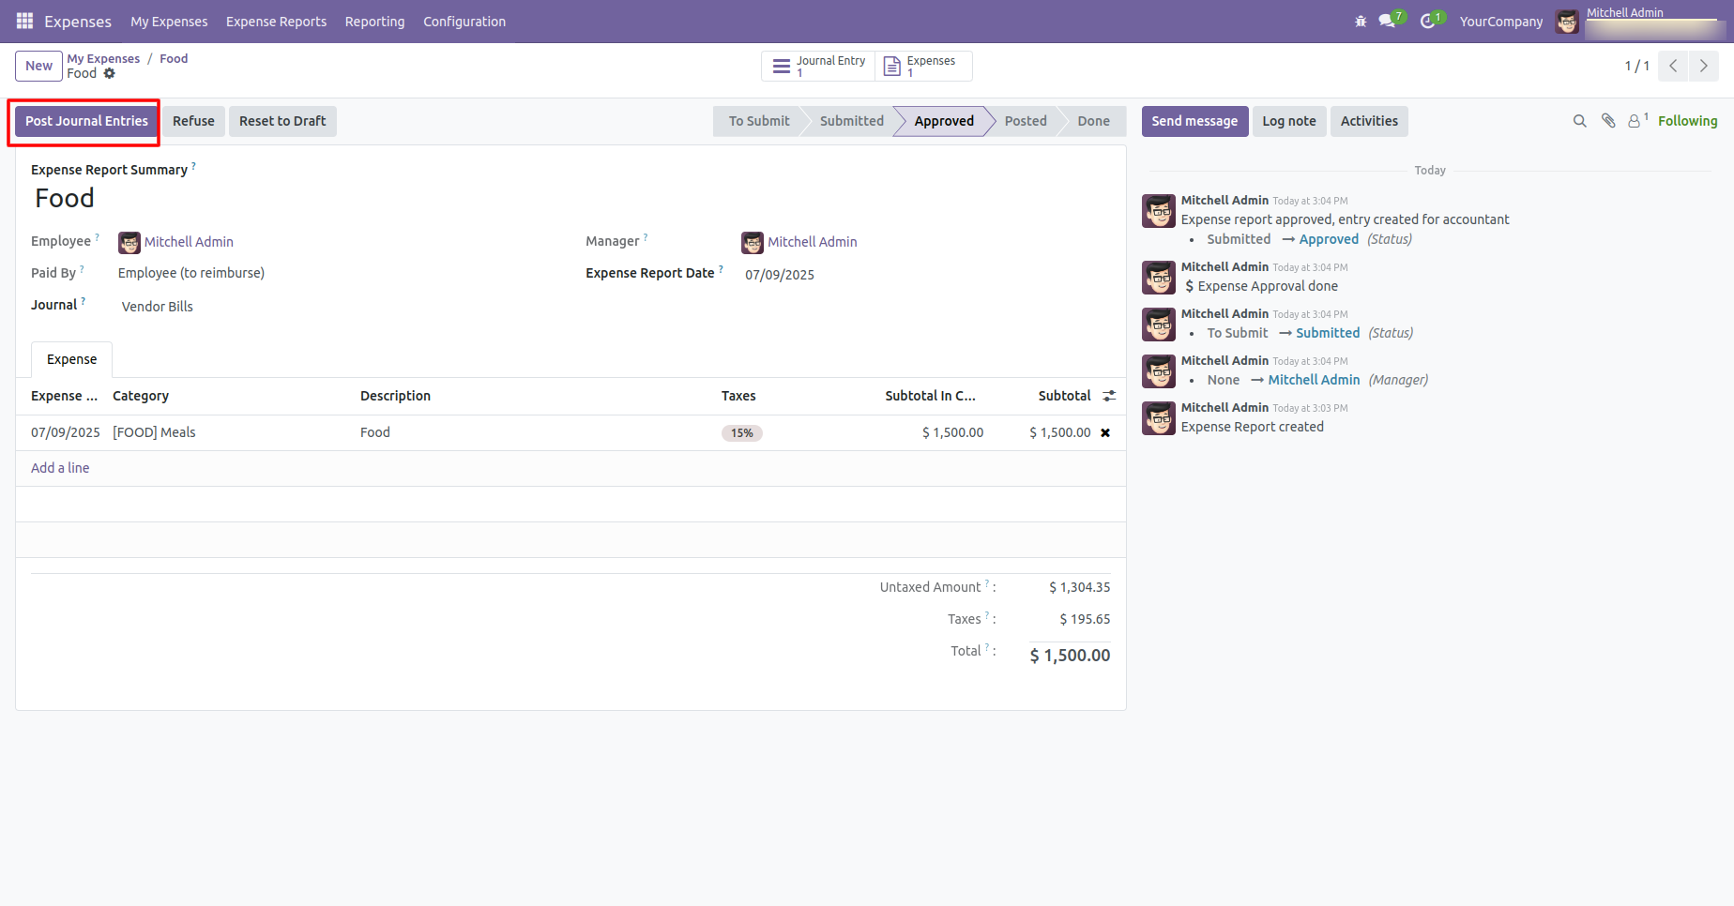
Task: Select the Approved status stage
Action: coord(944,121)
